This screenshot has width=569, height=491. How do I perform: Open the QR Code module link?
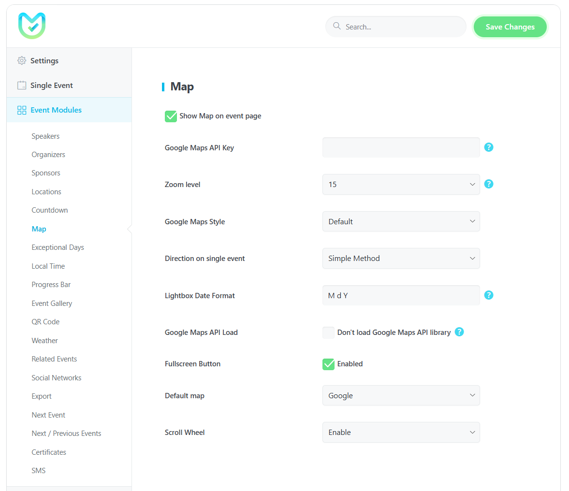click(45, 322)
